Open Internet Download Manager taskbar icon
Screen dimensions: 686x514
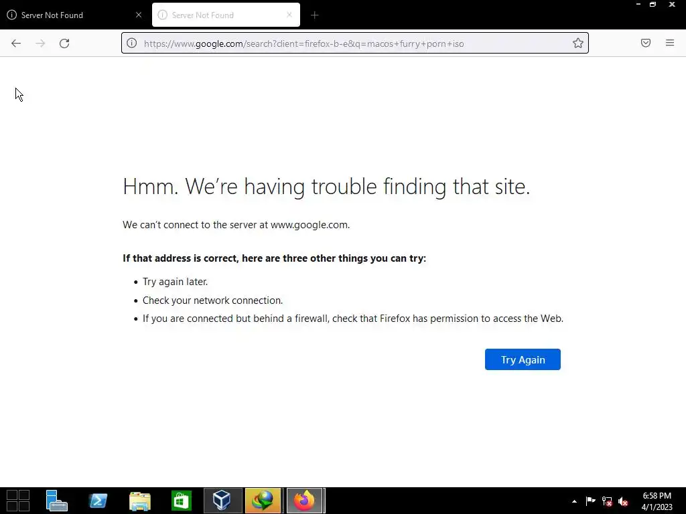click(263, 501)
